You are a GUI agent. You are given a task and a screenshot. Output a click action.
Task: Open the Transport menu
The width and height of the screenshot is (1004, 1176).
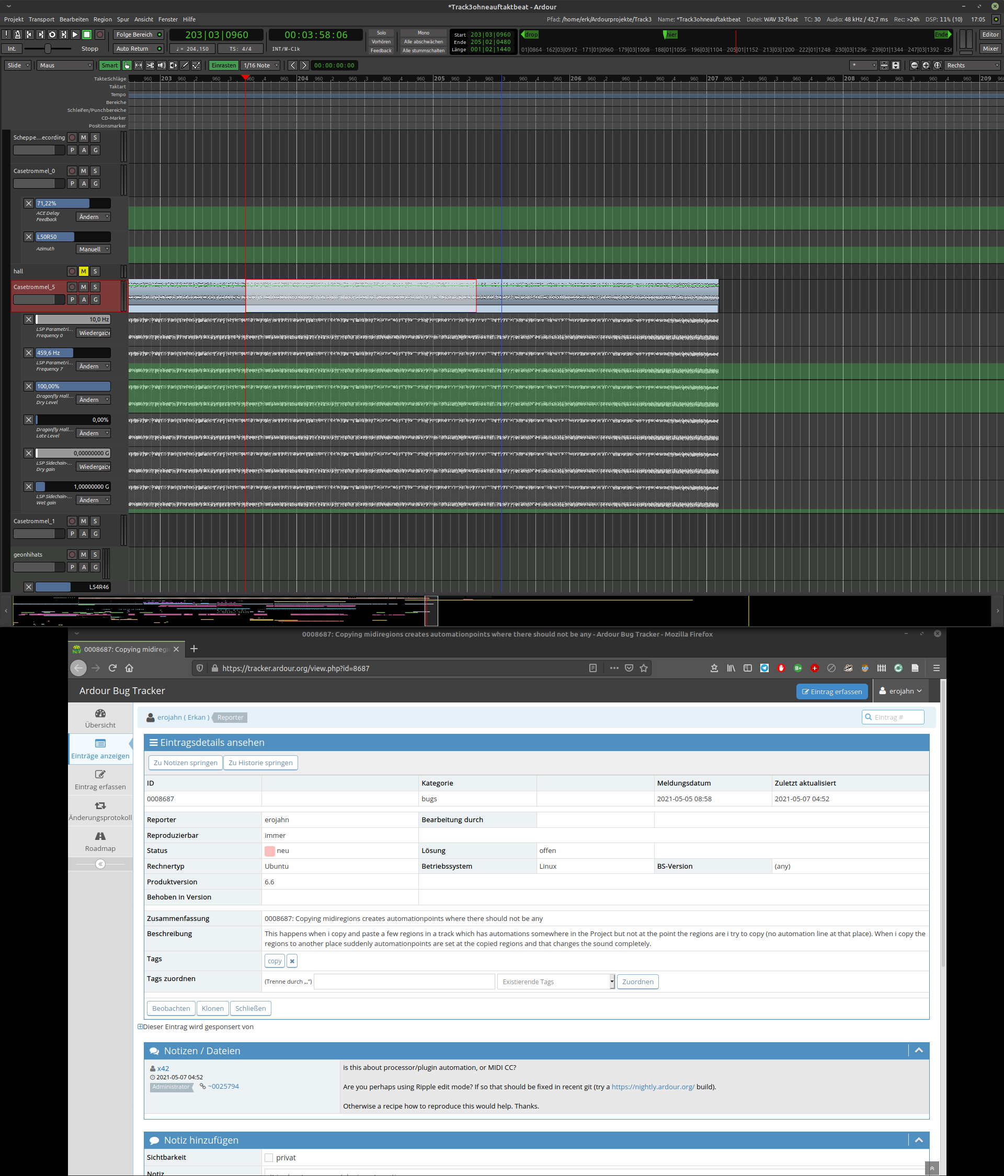pos(41,19)
